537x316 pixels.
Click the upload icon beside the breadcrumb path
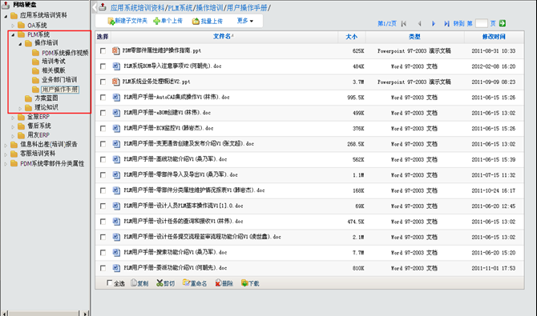(103, 7)
